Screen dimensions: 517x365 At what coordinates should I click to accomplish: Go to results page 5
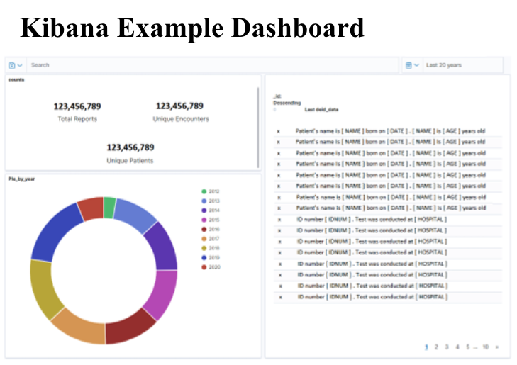pyautogui.click(x=468, y=347)
